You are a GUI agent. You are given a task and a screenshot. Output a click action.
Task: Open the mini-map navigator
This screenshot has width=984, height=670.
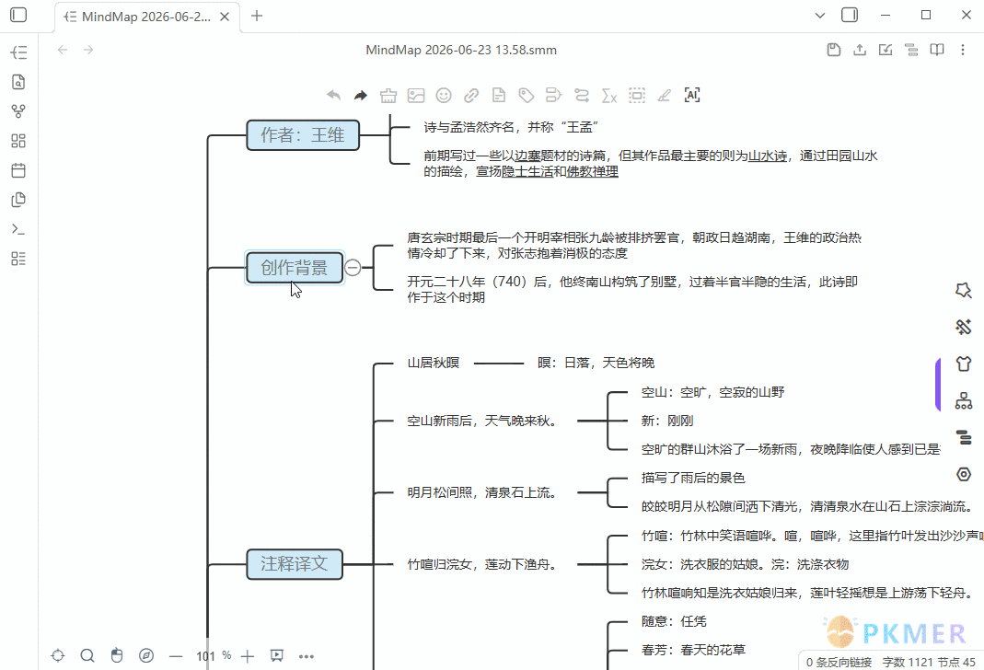pyautogui.click(x=146, y=655)
